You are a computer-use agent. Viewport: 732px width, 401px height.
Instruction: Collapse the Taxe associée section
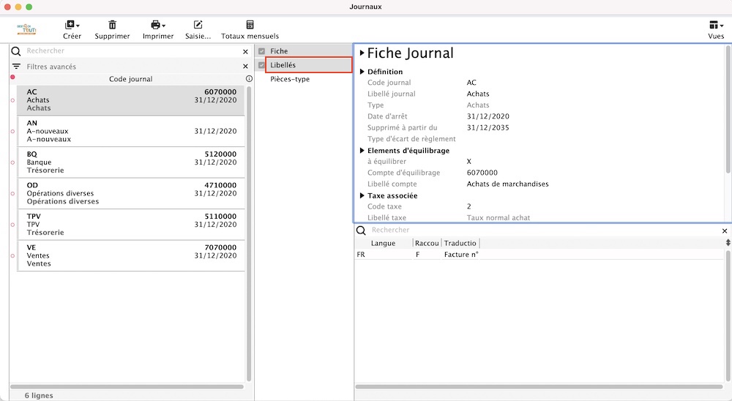(362, 195)
